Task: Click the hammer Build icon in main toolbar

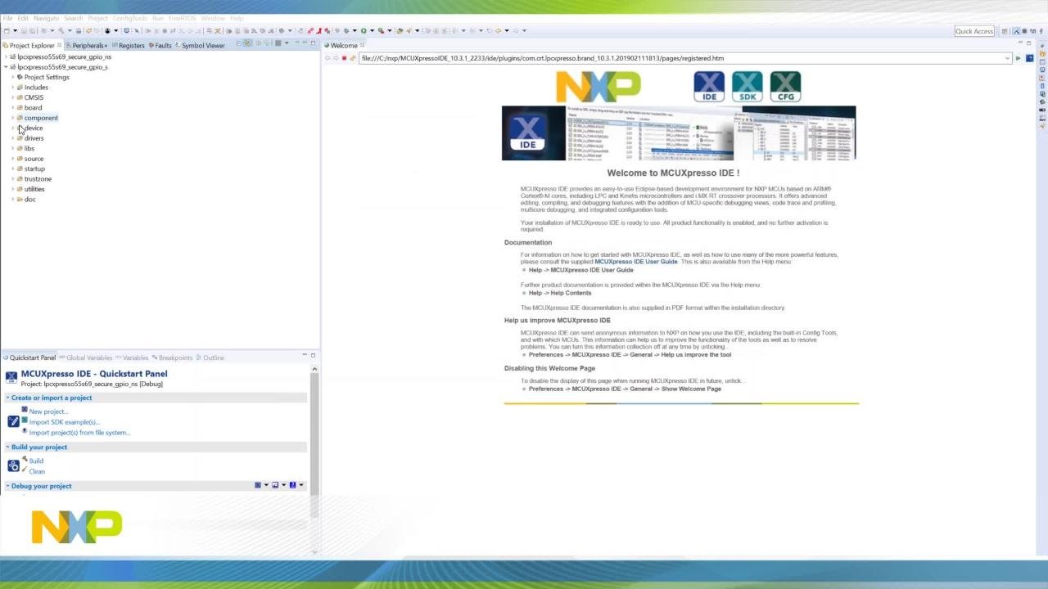Action: pos(61,31)
